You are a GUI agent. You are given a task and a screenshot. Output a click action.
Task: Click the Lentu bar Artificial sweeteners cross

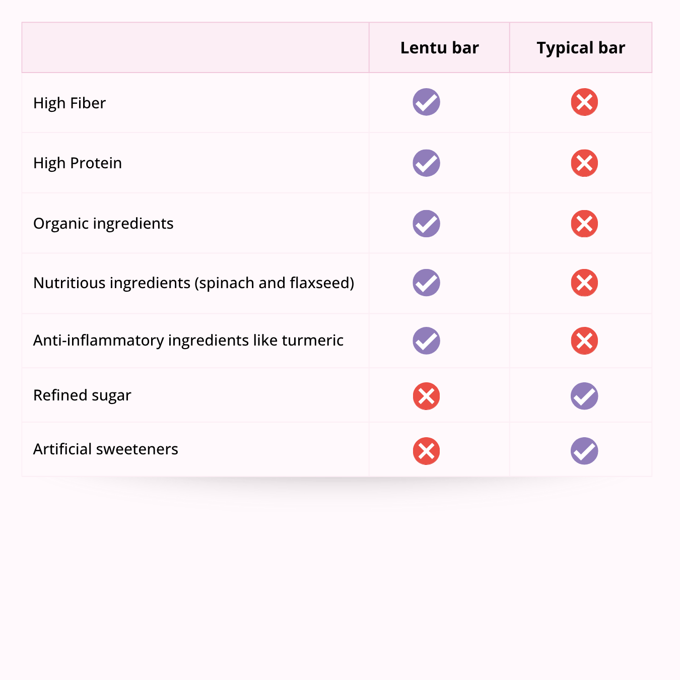tap(426, 451)
